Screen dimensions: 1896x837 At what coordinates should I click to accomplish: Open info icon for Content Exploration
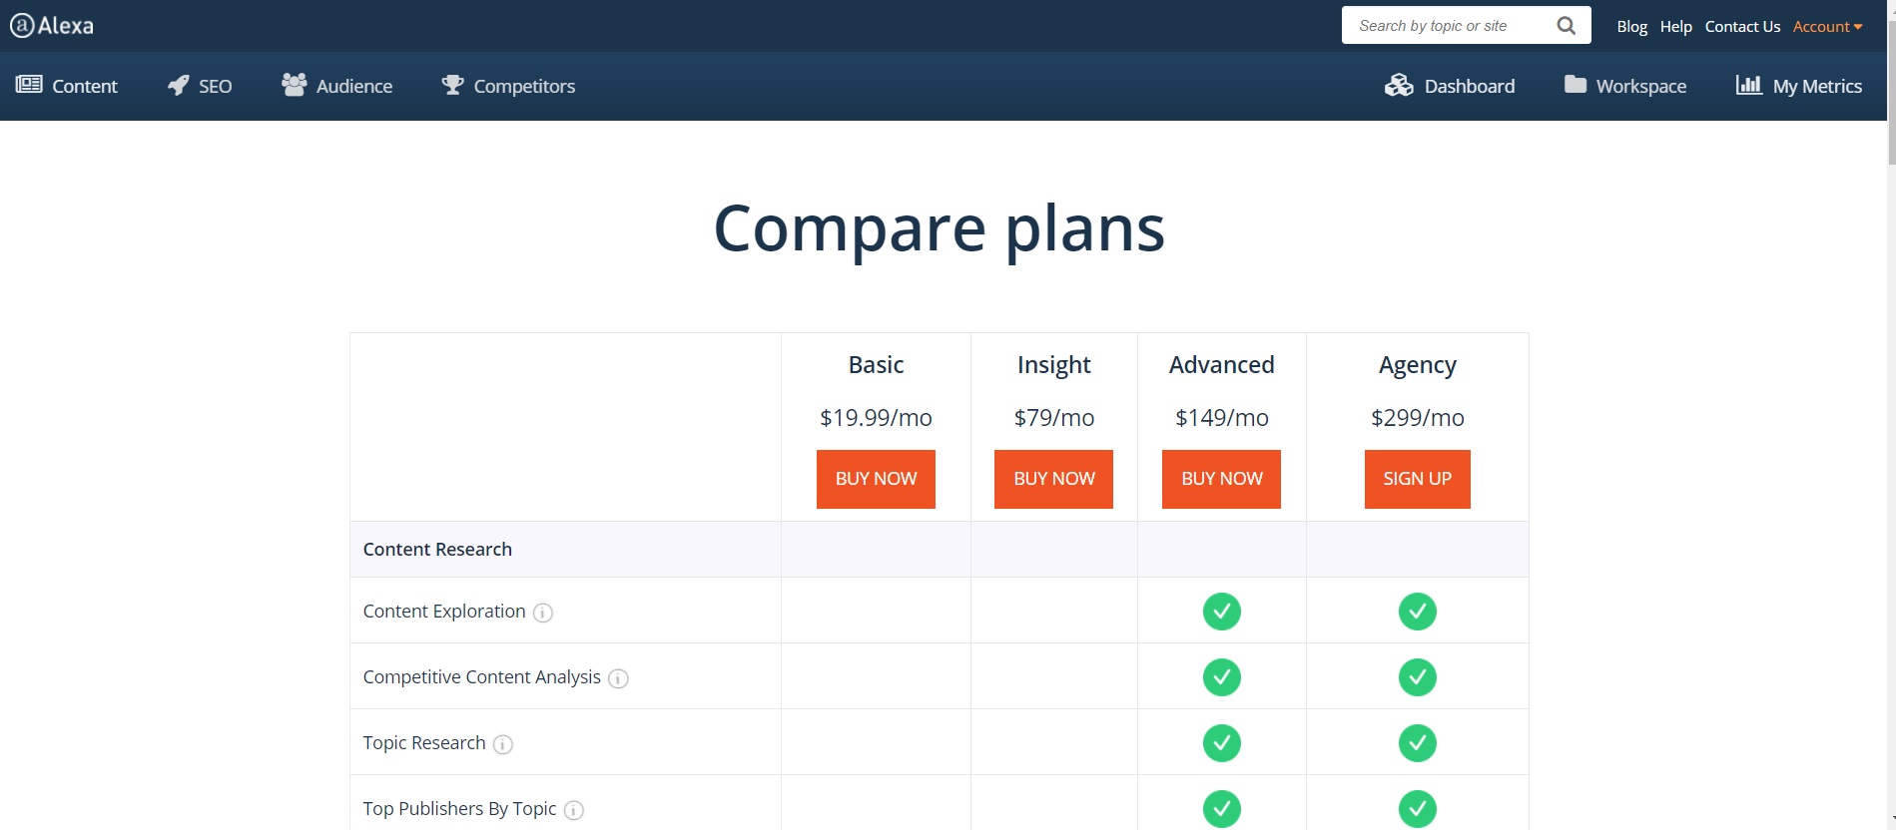(x=543, y=613)
